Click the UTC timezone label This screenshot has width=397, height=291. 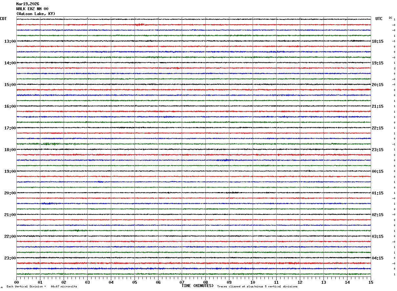[x=379, y=19]
